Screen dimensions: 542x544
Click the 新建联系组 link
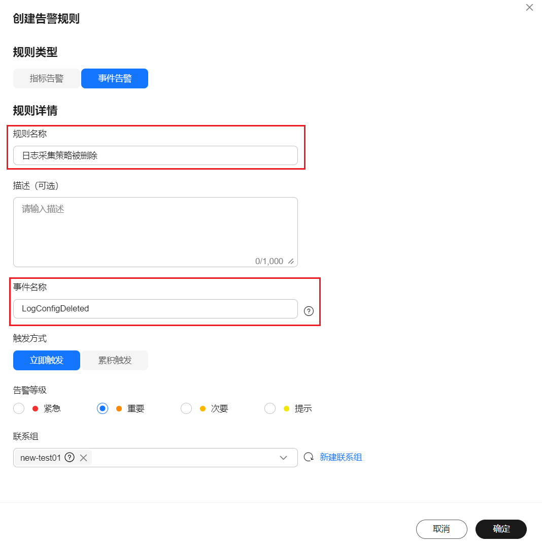click(341, 457)
